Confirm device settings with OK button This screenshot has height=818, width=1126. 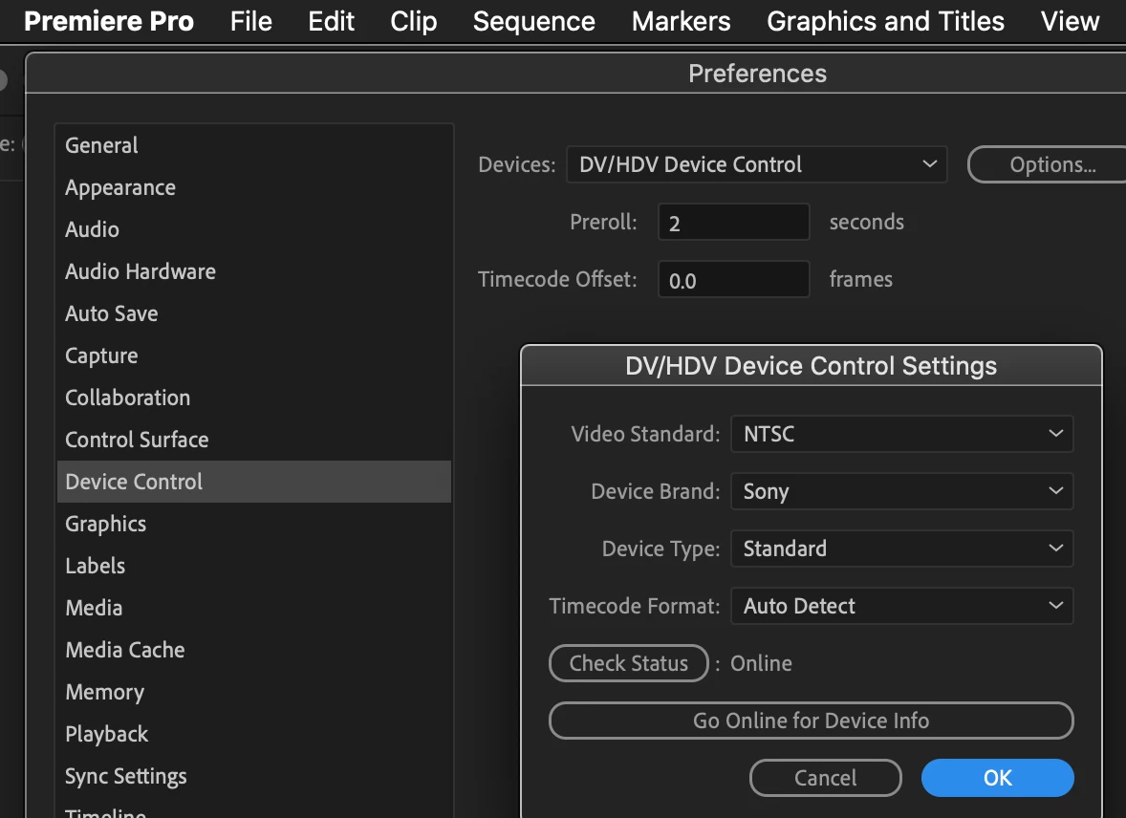click(x=998, y=778)
